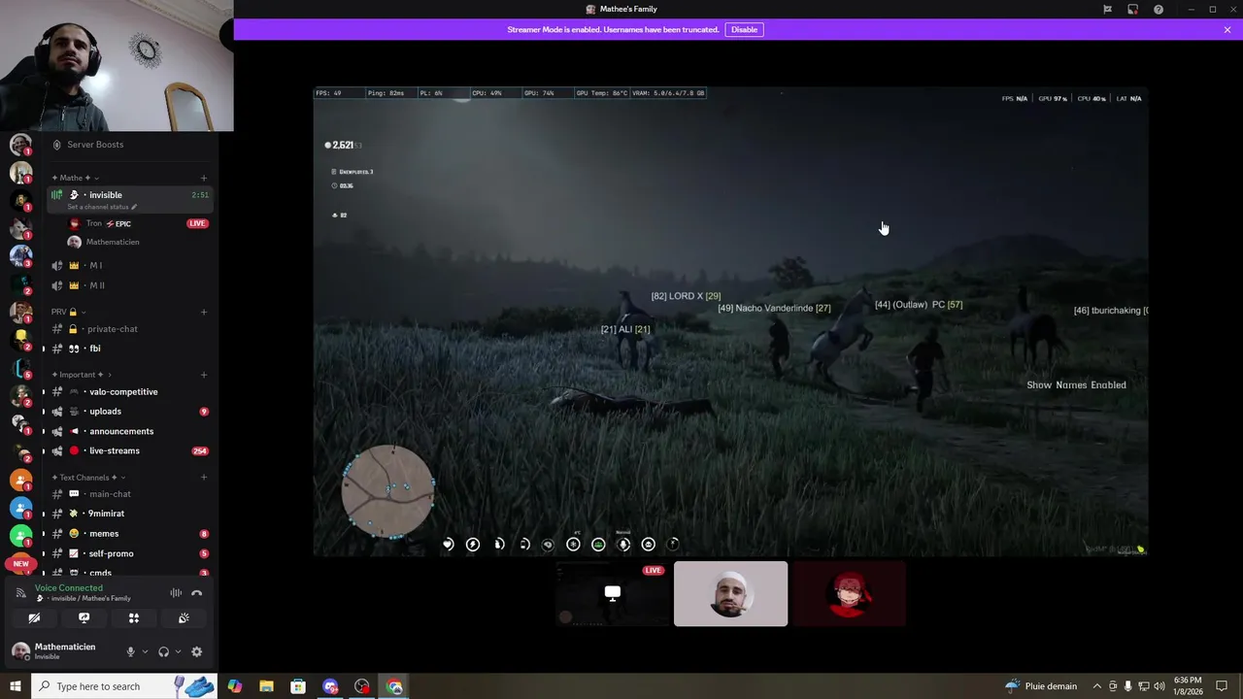1243x699 pixels.
Task: Open User Settings gear
Action: 196,652
